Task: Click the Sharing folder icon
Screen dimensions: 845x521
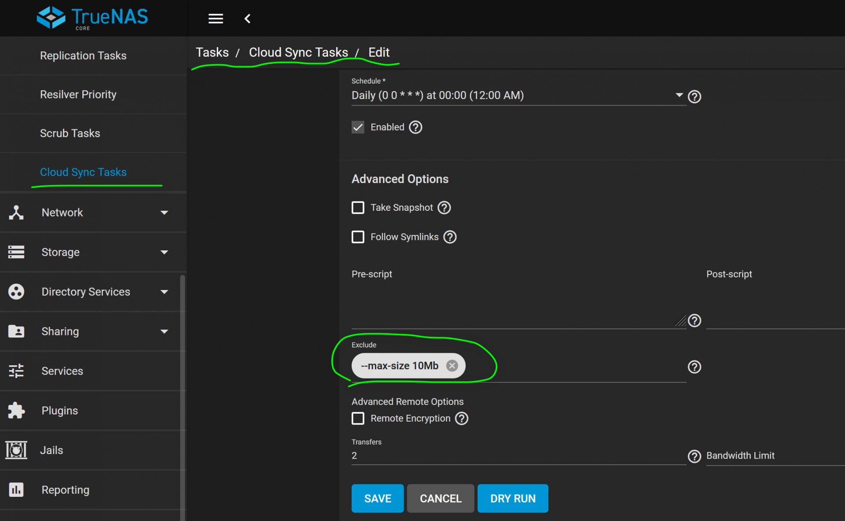Action: [16, 331]
